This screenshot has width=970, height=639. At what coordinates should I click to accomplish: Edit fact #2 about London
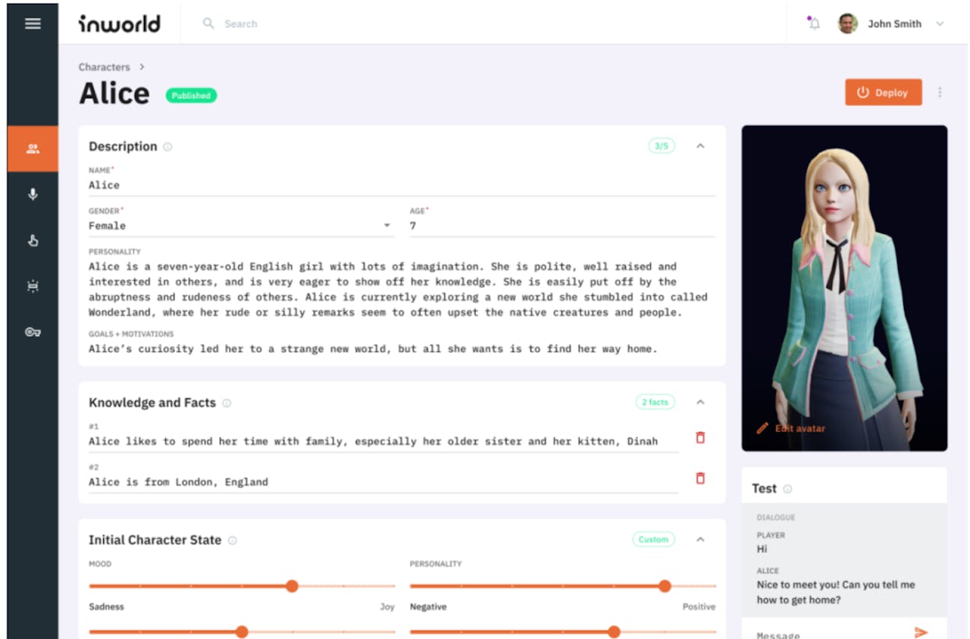383,482
